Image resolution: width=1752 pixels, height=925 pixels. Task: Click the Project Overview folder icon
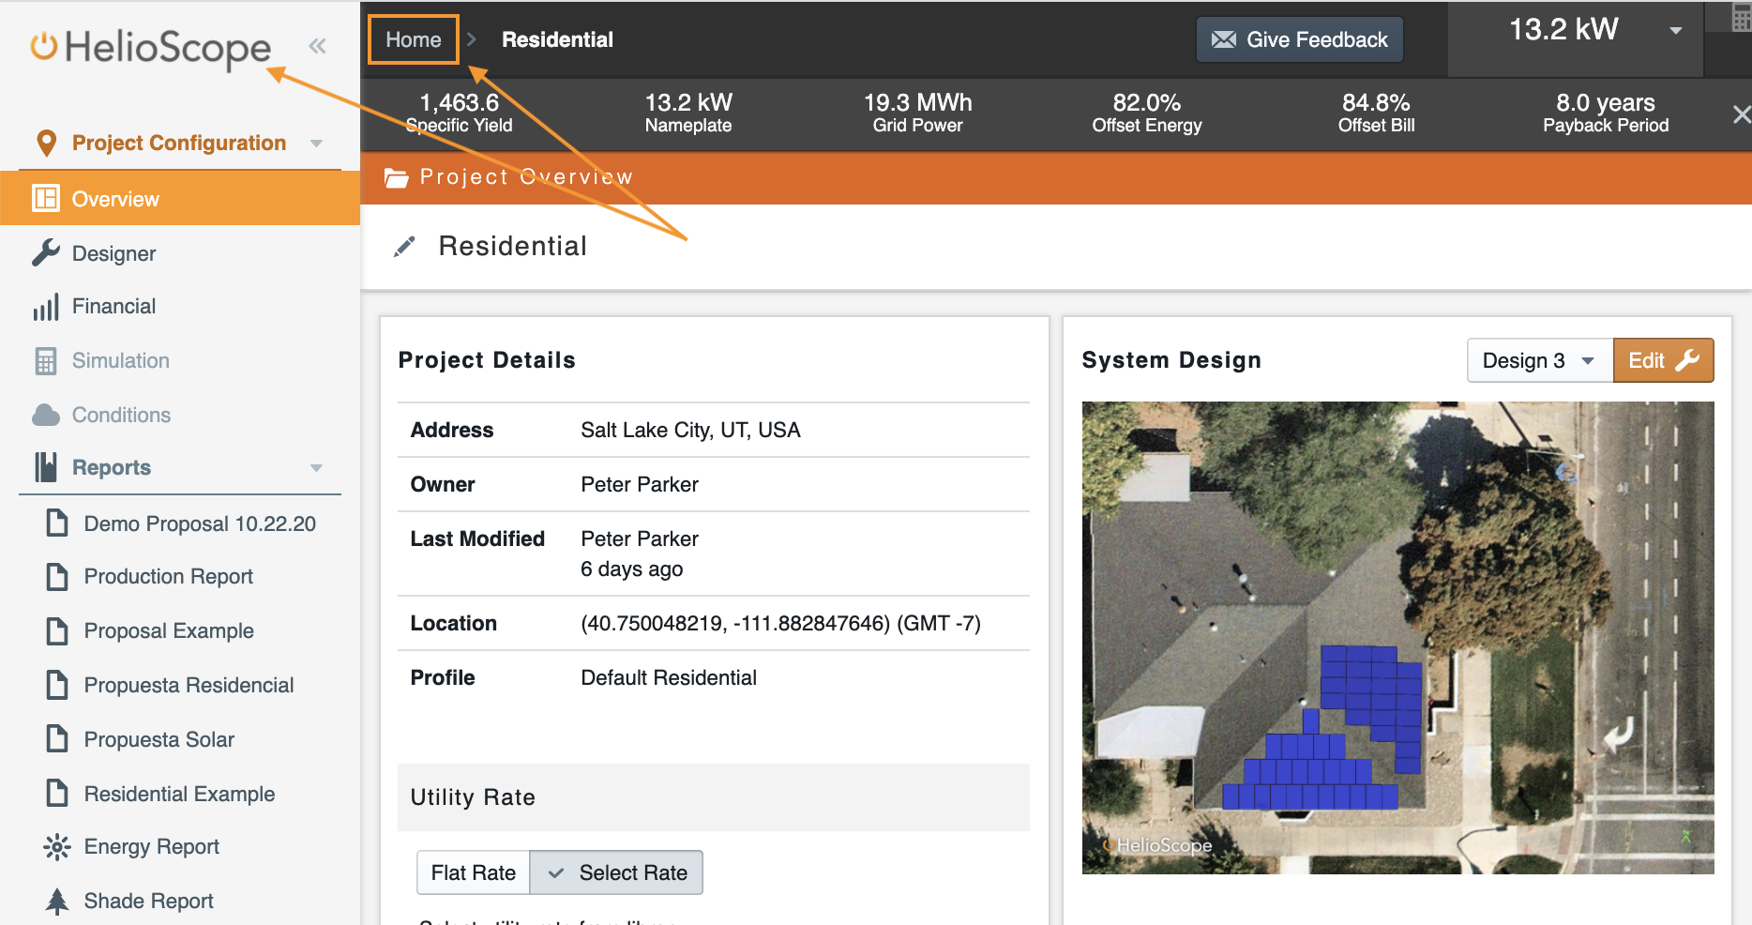pyautogui.click(x=397, y=177)
